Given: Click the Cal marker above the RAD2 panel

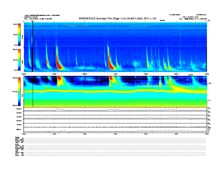Looking at the screenshot, I should (x=32, y=21).
